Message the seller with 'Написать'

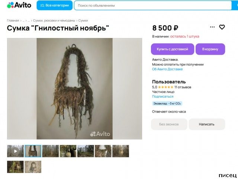coord(207,124)
